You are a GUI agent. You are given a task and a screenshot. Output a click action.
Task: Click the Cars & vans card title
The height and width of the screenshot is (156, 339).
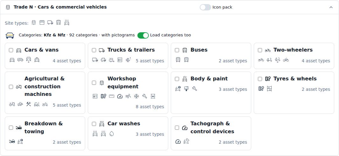click(x=42, y=50)
